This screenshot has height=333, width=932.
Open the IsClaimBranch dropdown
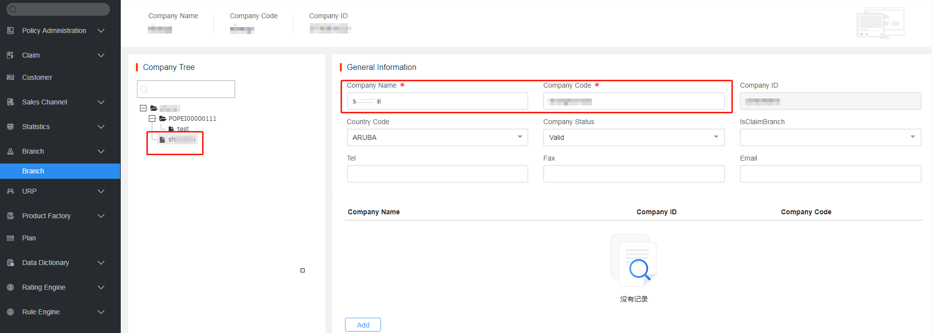coord(912,137)
